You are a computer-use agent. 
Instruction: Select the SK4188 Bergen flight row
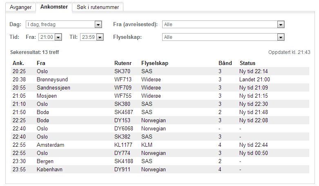pyautogui.click(x=161, y=161)
